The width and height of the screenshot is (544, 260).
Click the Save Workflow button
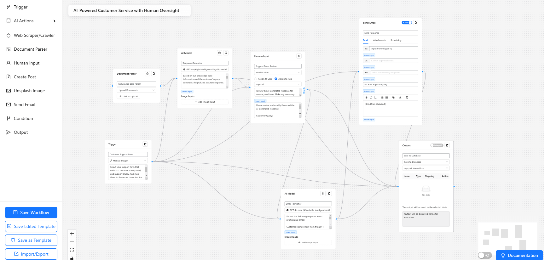[31, 212]
